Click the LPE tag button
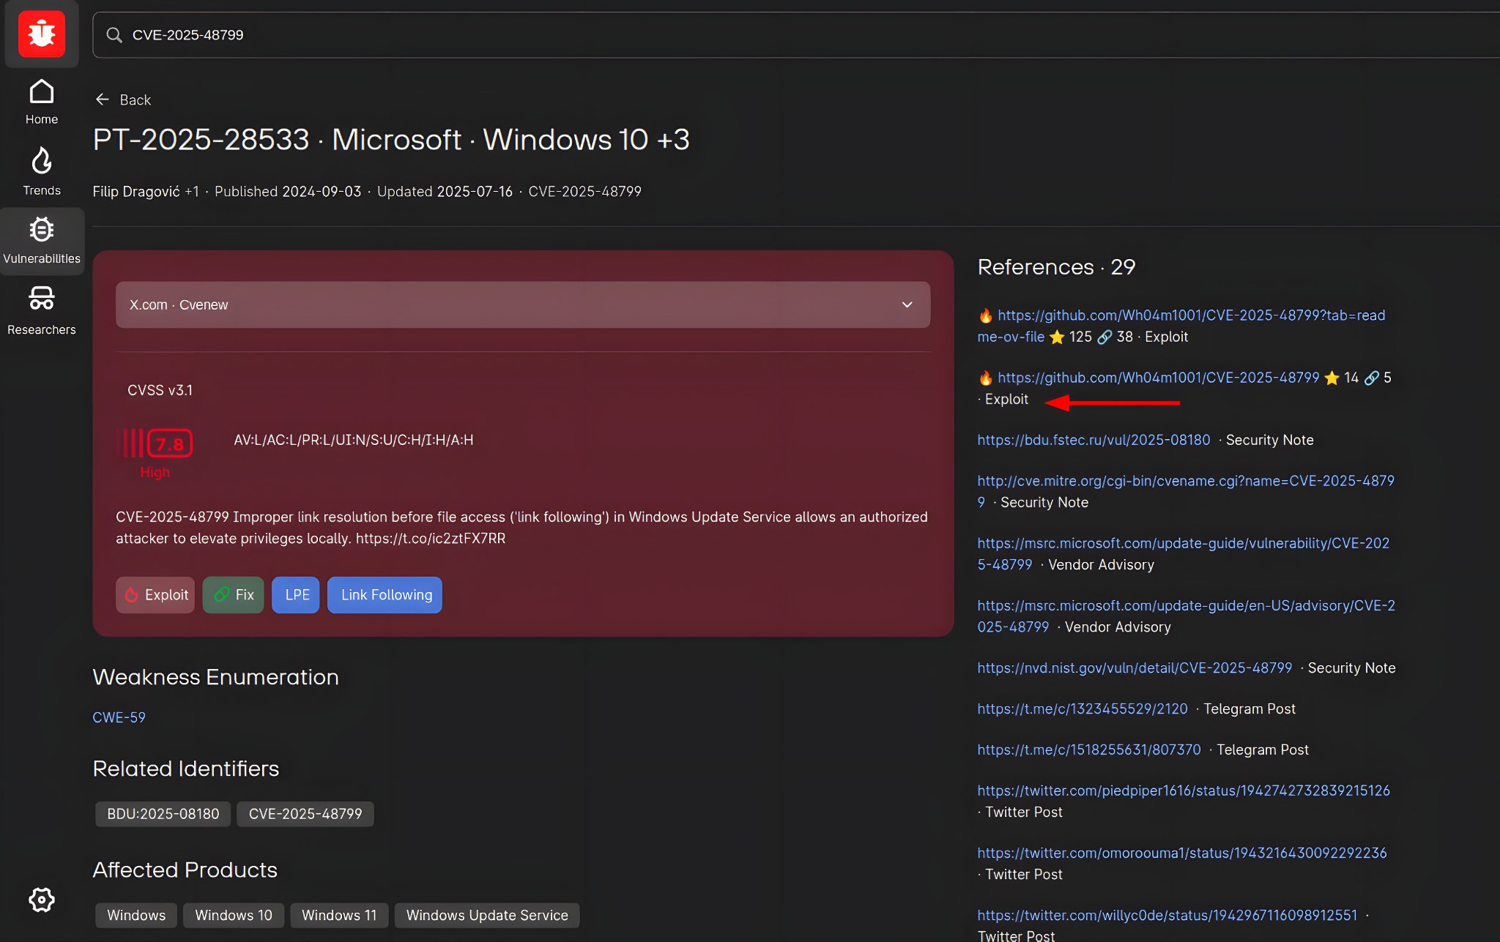Viewport: 1500px width, 942px height. pos(296,595)
